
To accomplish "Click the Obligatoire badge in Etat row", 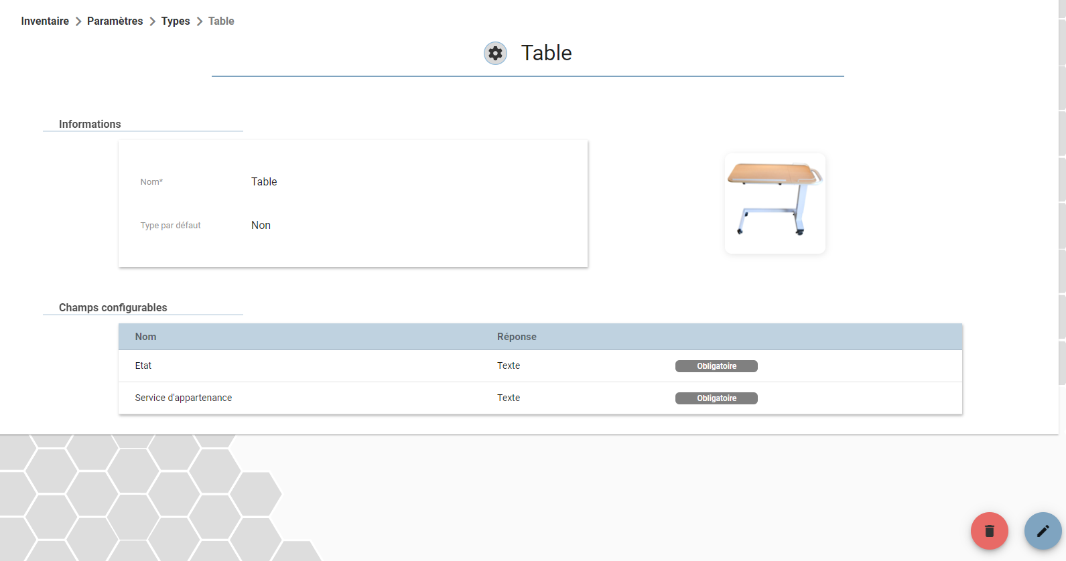I will [716, 366].
